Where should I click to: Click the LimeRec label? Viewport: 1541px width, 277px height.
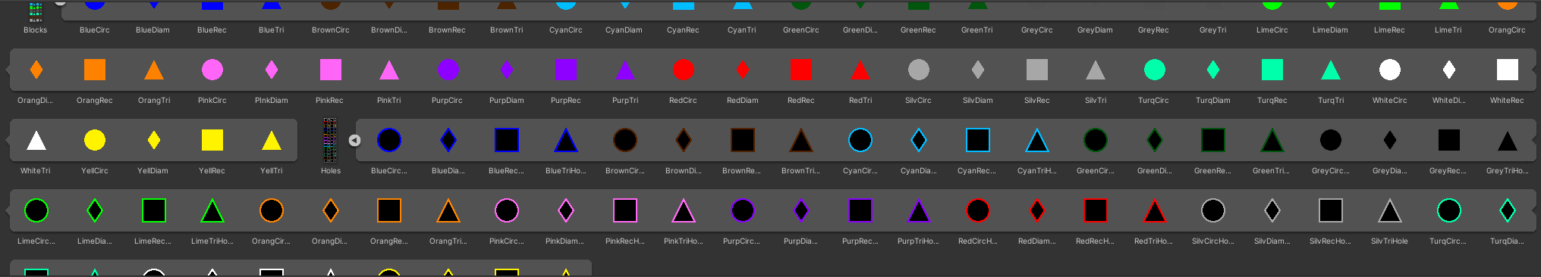point(1389,30)
